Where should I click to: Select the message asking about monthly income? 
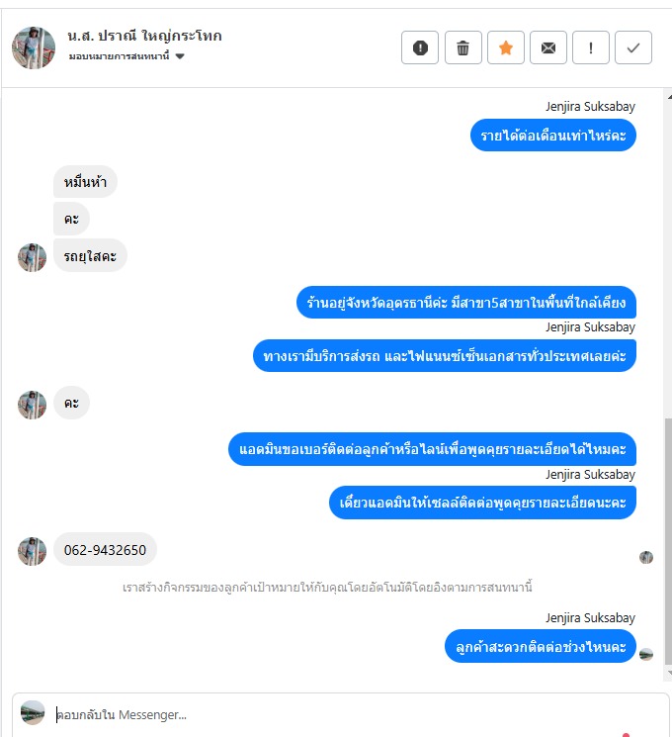(x=553, y=136)
